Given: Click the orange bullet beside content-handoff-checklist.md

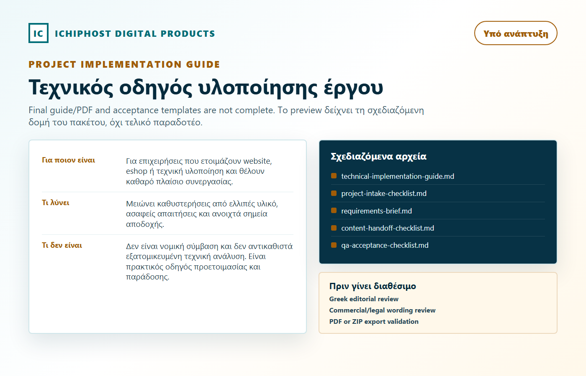Looking at the screenshot, I should 334,228.
